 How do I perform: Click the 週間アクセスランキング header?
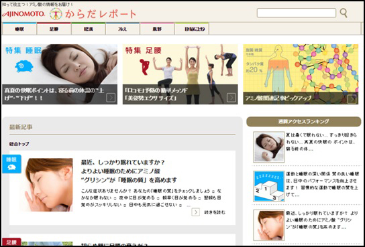[x=303, y=121]
